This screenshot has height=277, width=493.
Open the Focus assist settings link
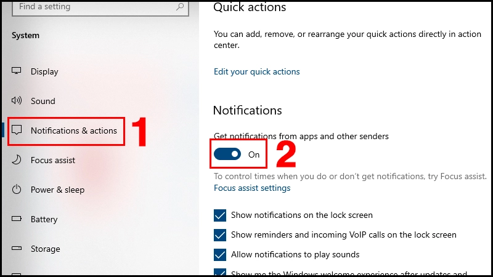(252, 188)
